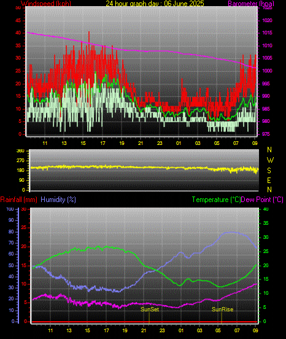This screenshot has width=286, height=339.
Task: Click the barometer value '1000' on right axis
Action: tap(267, 71)
